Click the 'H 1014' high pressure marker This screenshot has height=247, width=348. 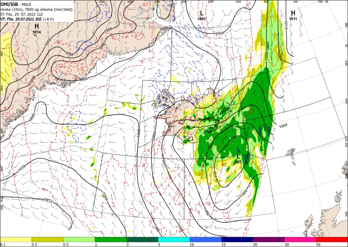(37, 29)
